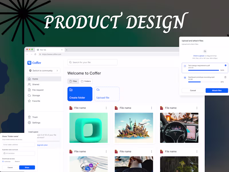Image resolution: width=229 pixels, height=172 pixels.
Task: Open the Favorite section
Action: (36, 101)
